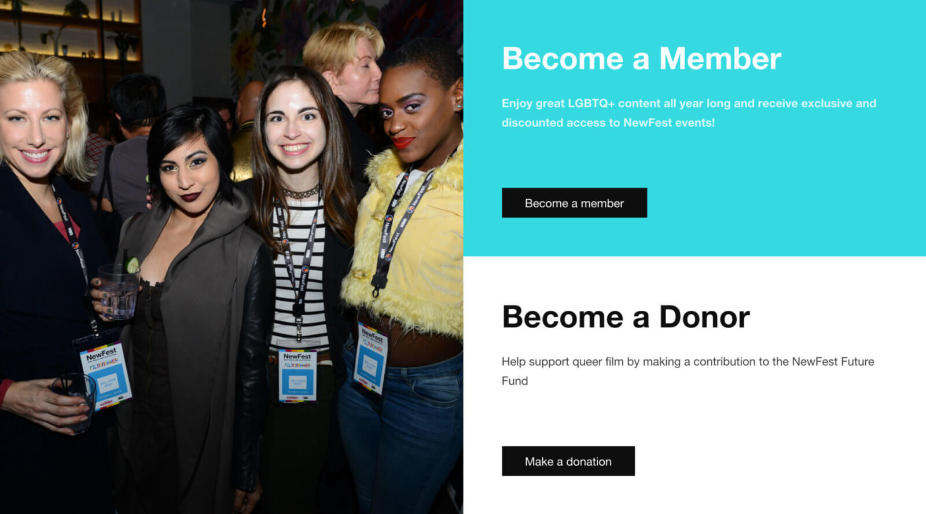This screenshot has width=926, height=514.
Task: Click the words "NewFest Future Fund"
Action: pos(833,362)
